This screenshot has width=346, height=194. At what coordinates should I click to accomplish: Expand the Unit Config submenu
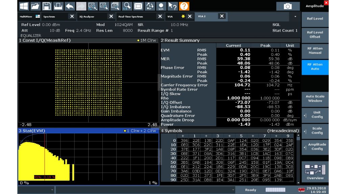pyautogui.click(x=315, y=115)
